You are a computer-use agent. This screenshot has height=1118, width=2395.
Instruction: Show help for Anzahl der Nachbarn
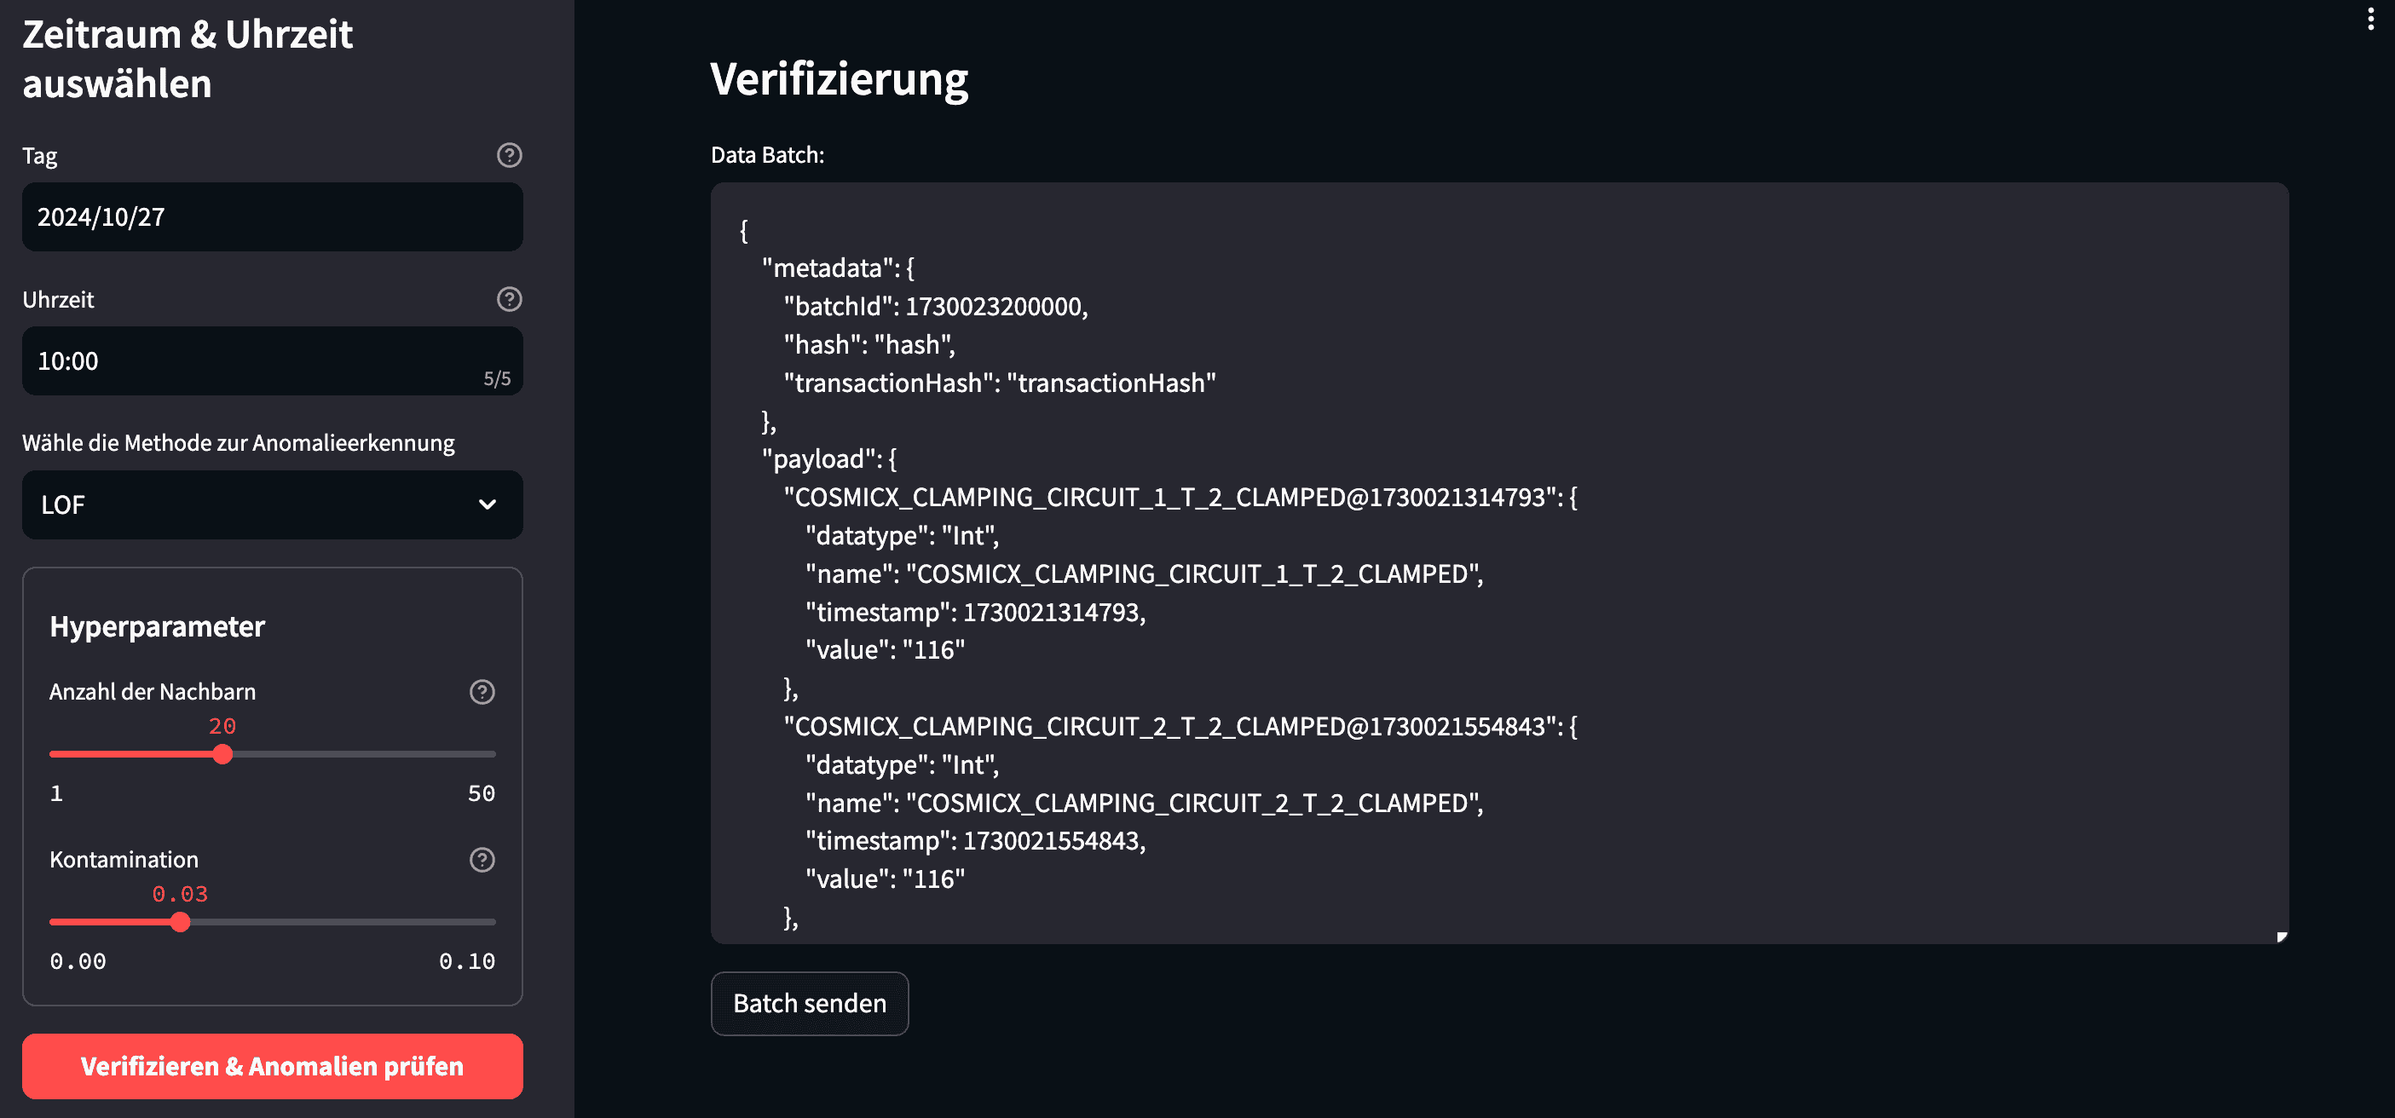point(482,691)
